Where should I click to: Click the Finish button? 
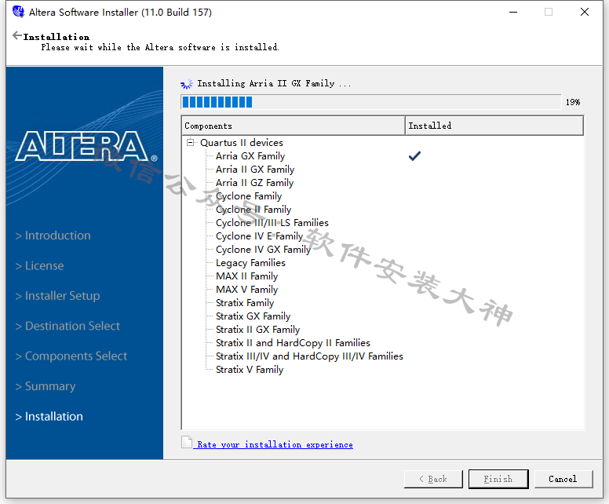point(498,479)
